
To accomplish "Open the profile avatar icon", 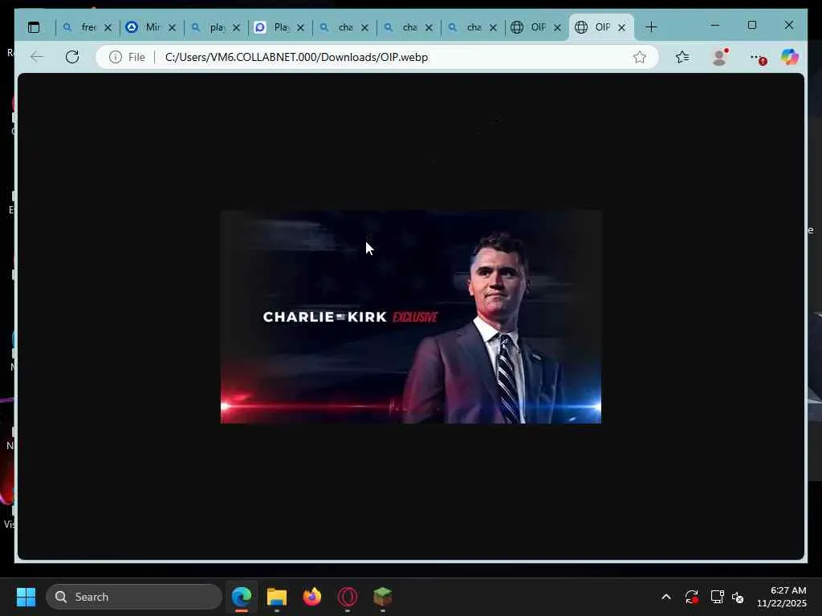I will (x=720, y=57).
